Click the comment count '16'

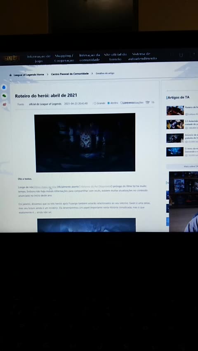point(153,102)
